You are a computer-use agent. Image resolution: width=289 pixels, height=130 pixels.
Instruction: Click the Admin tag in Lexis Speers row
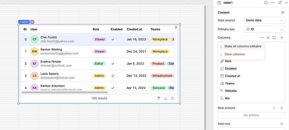99,76
